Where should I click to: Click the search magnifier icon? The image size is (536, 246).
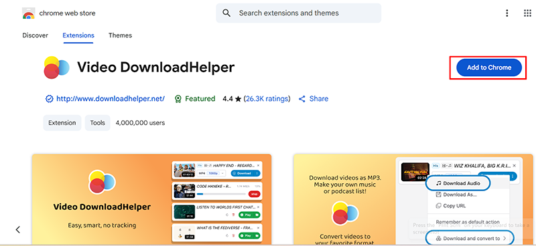(226, 13)
